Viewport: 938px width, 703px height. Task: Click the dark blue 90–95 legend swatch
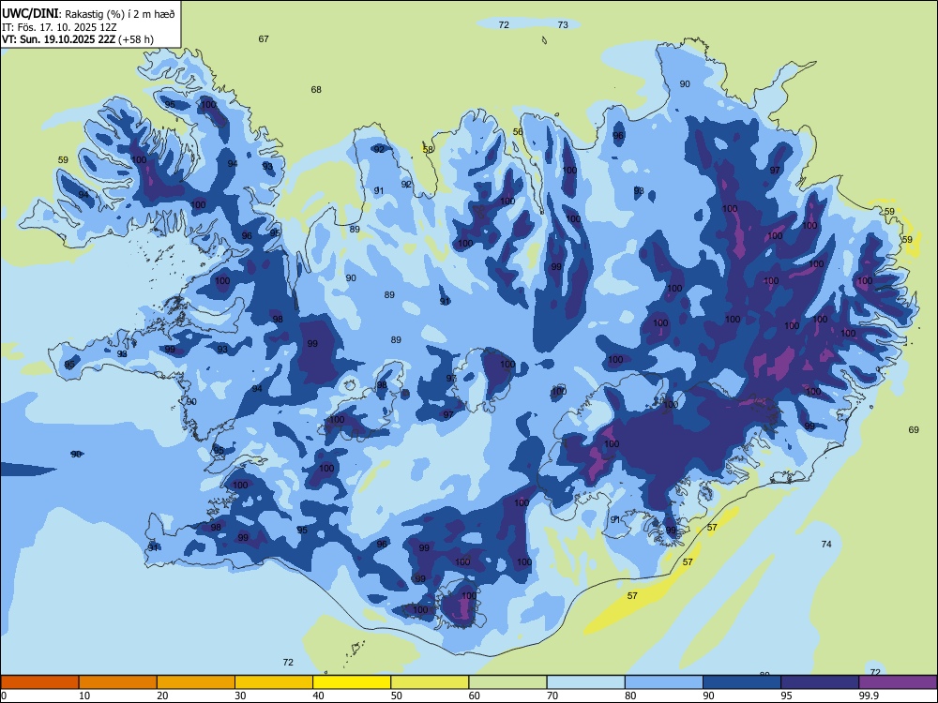tap(742, 682)
